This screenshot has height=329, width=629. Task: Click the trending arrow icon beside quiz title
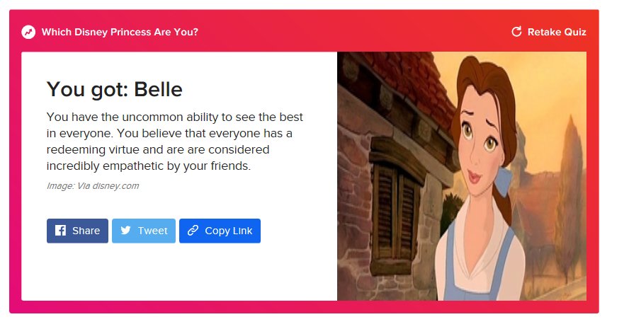point(28,32)
